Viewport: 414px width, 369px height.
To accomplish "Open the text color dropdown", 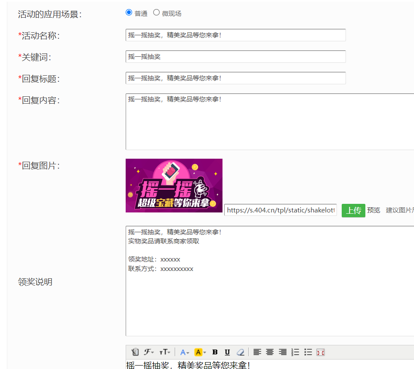I will (185, 352).
